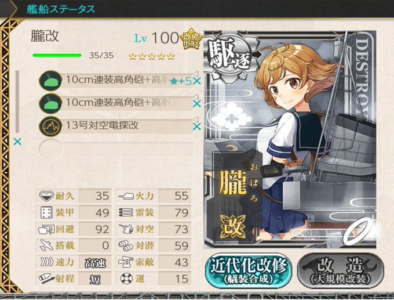Click the airplane icon beside 搭載

46,245
